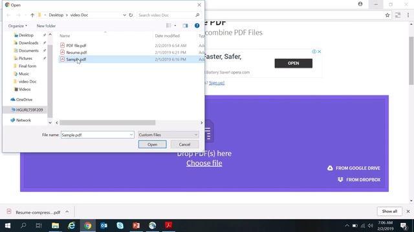Screen dimensions: 414x232
Task: Click the back navigation arrow in dialog
Action: 8,15
